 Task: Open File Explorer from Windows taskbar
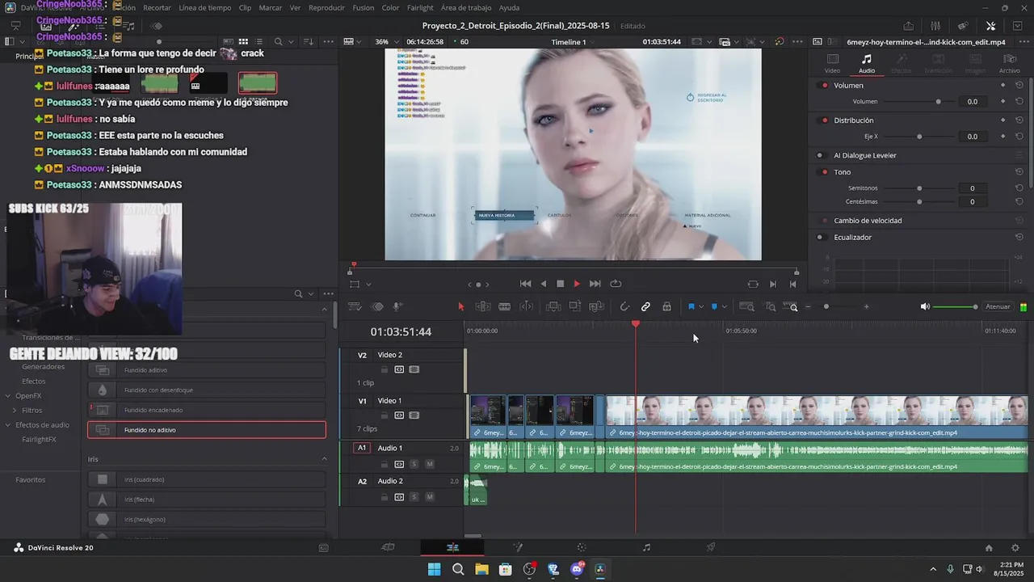pyautogui.click(x=481, y=569)
